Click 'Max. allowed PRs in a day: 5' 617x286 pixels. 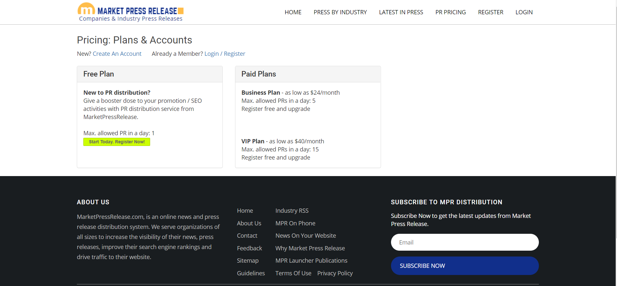pos(278,101)
